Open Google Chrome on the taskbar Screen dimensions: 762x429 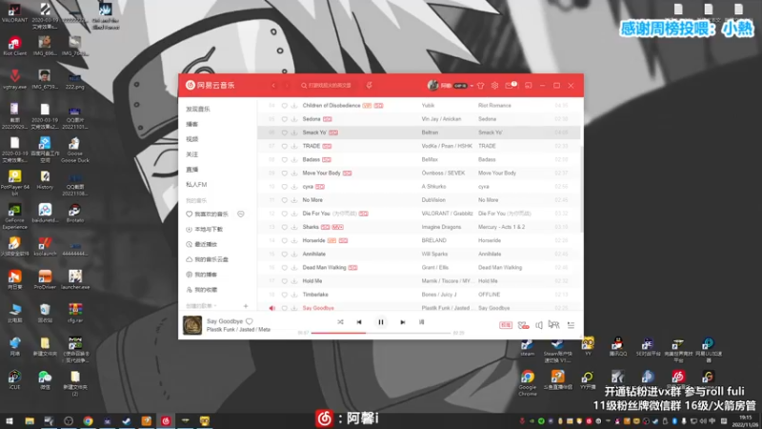(x=88, y=421)
